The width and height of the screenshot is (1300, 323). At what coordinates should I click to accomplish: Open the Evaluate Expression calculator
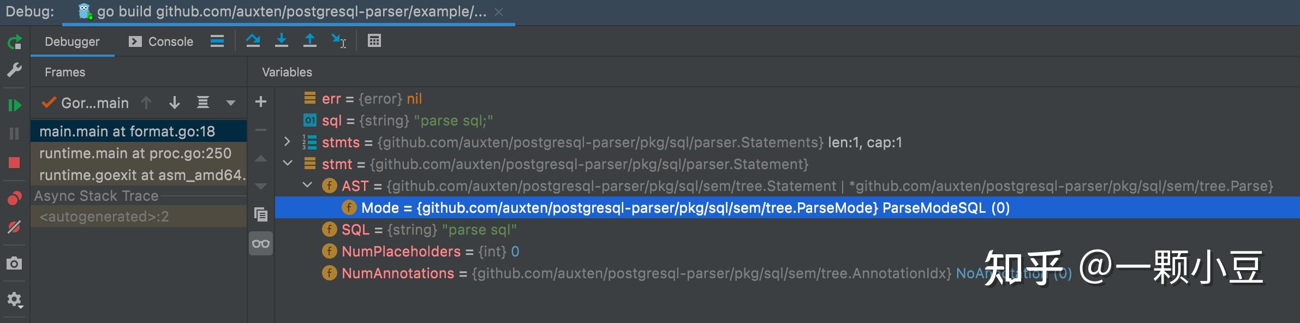click(374, 41)
